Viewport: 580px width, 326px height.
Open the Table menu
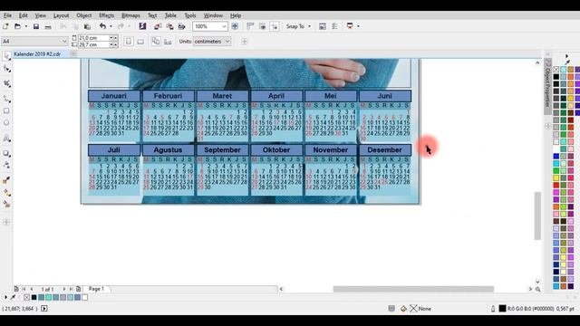170,15
